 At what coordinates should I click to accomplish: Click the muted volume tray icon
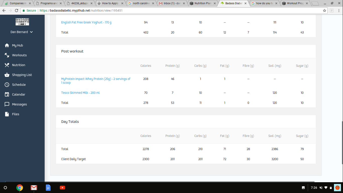(x=321, y=188)
